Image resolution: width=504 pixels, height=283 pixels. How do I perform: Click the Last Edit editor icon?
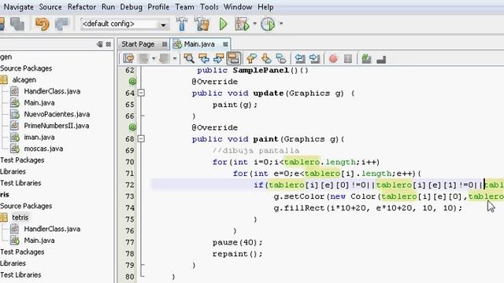(128, 58)
